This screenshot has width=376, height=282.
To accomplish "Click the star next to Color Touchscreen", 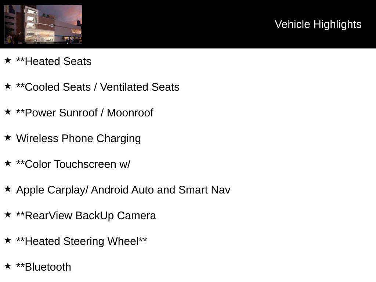I will pos(8,163).
